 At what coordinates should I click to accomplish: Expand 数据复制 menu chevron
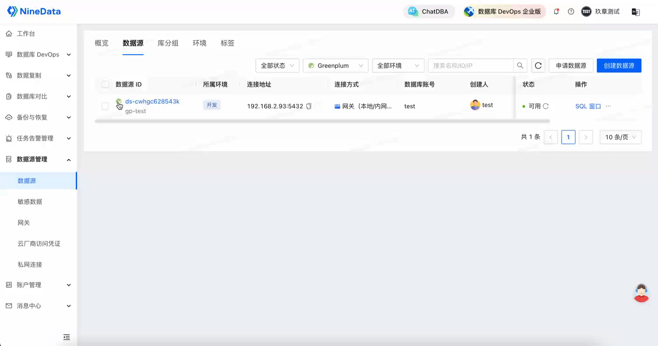point(69,76)
